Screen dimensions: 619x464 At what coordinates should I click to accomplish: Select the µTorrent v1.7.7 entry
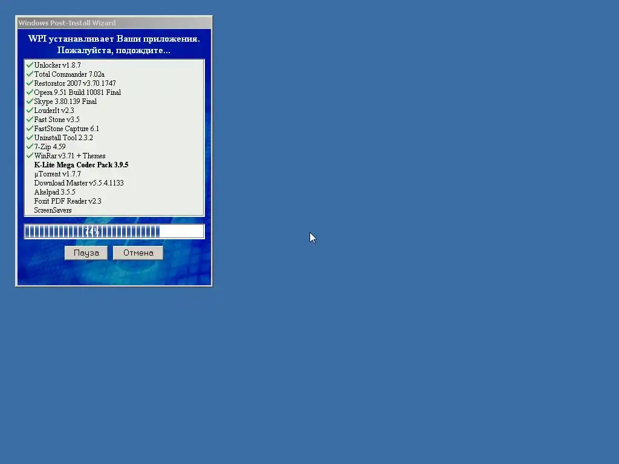(x=57, y=174)
